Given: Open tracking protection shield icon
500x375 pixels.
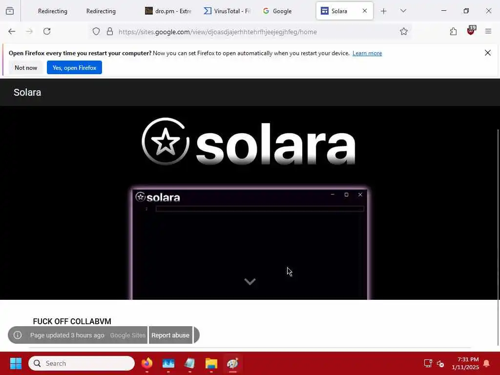Looking at the screenshot, I should pos(96,32).
